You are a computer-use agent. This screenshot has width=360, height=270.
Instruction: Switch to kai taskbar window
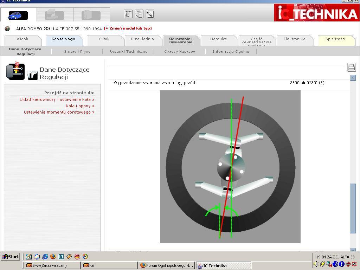click(x=110, y=265)
